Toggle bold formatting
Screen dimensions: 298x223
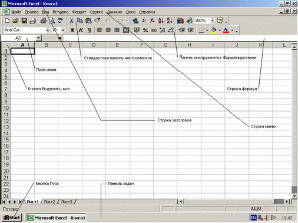click(72, 30)
